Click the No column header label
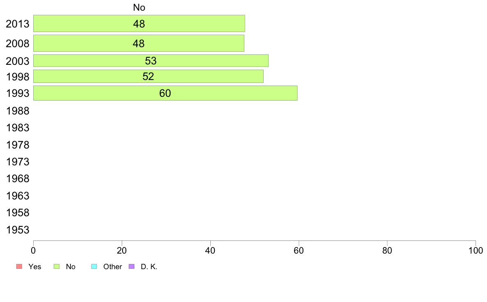 click(x=139, y=7)
